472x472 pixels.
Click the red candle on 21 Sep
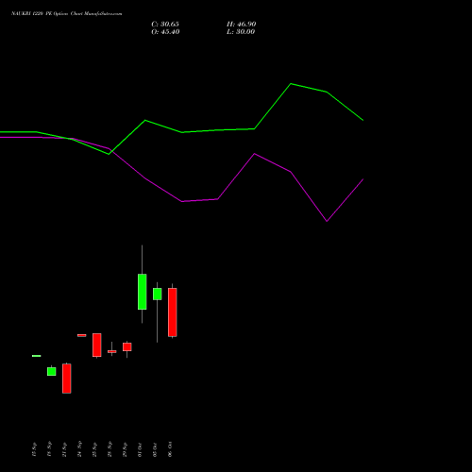(x=67, y=379)
